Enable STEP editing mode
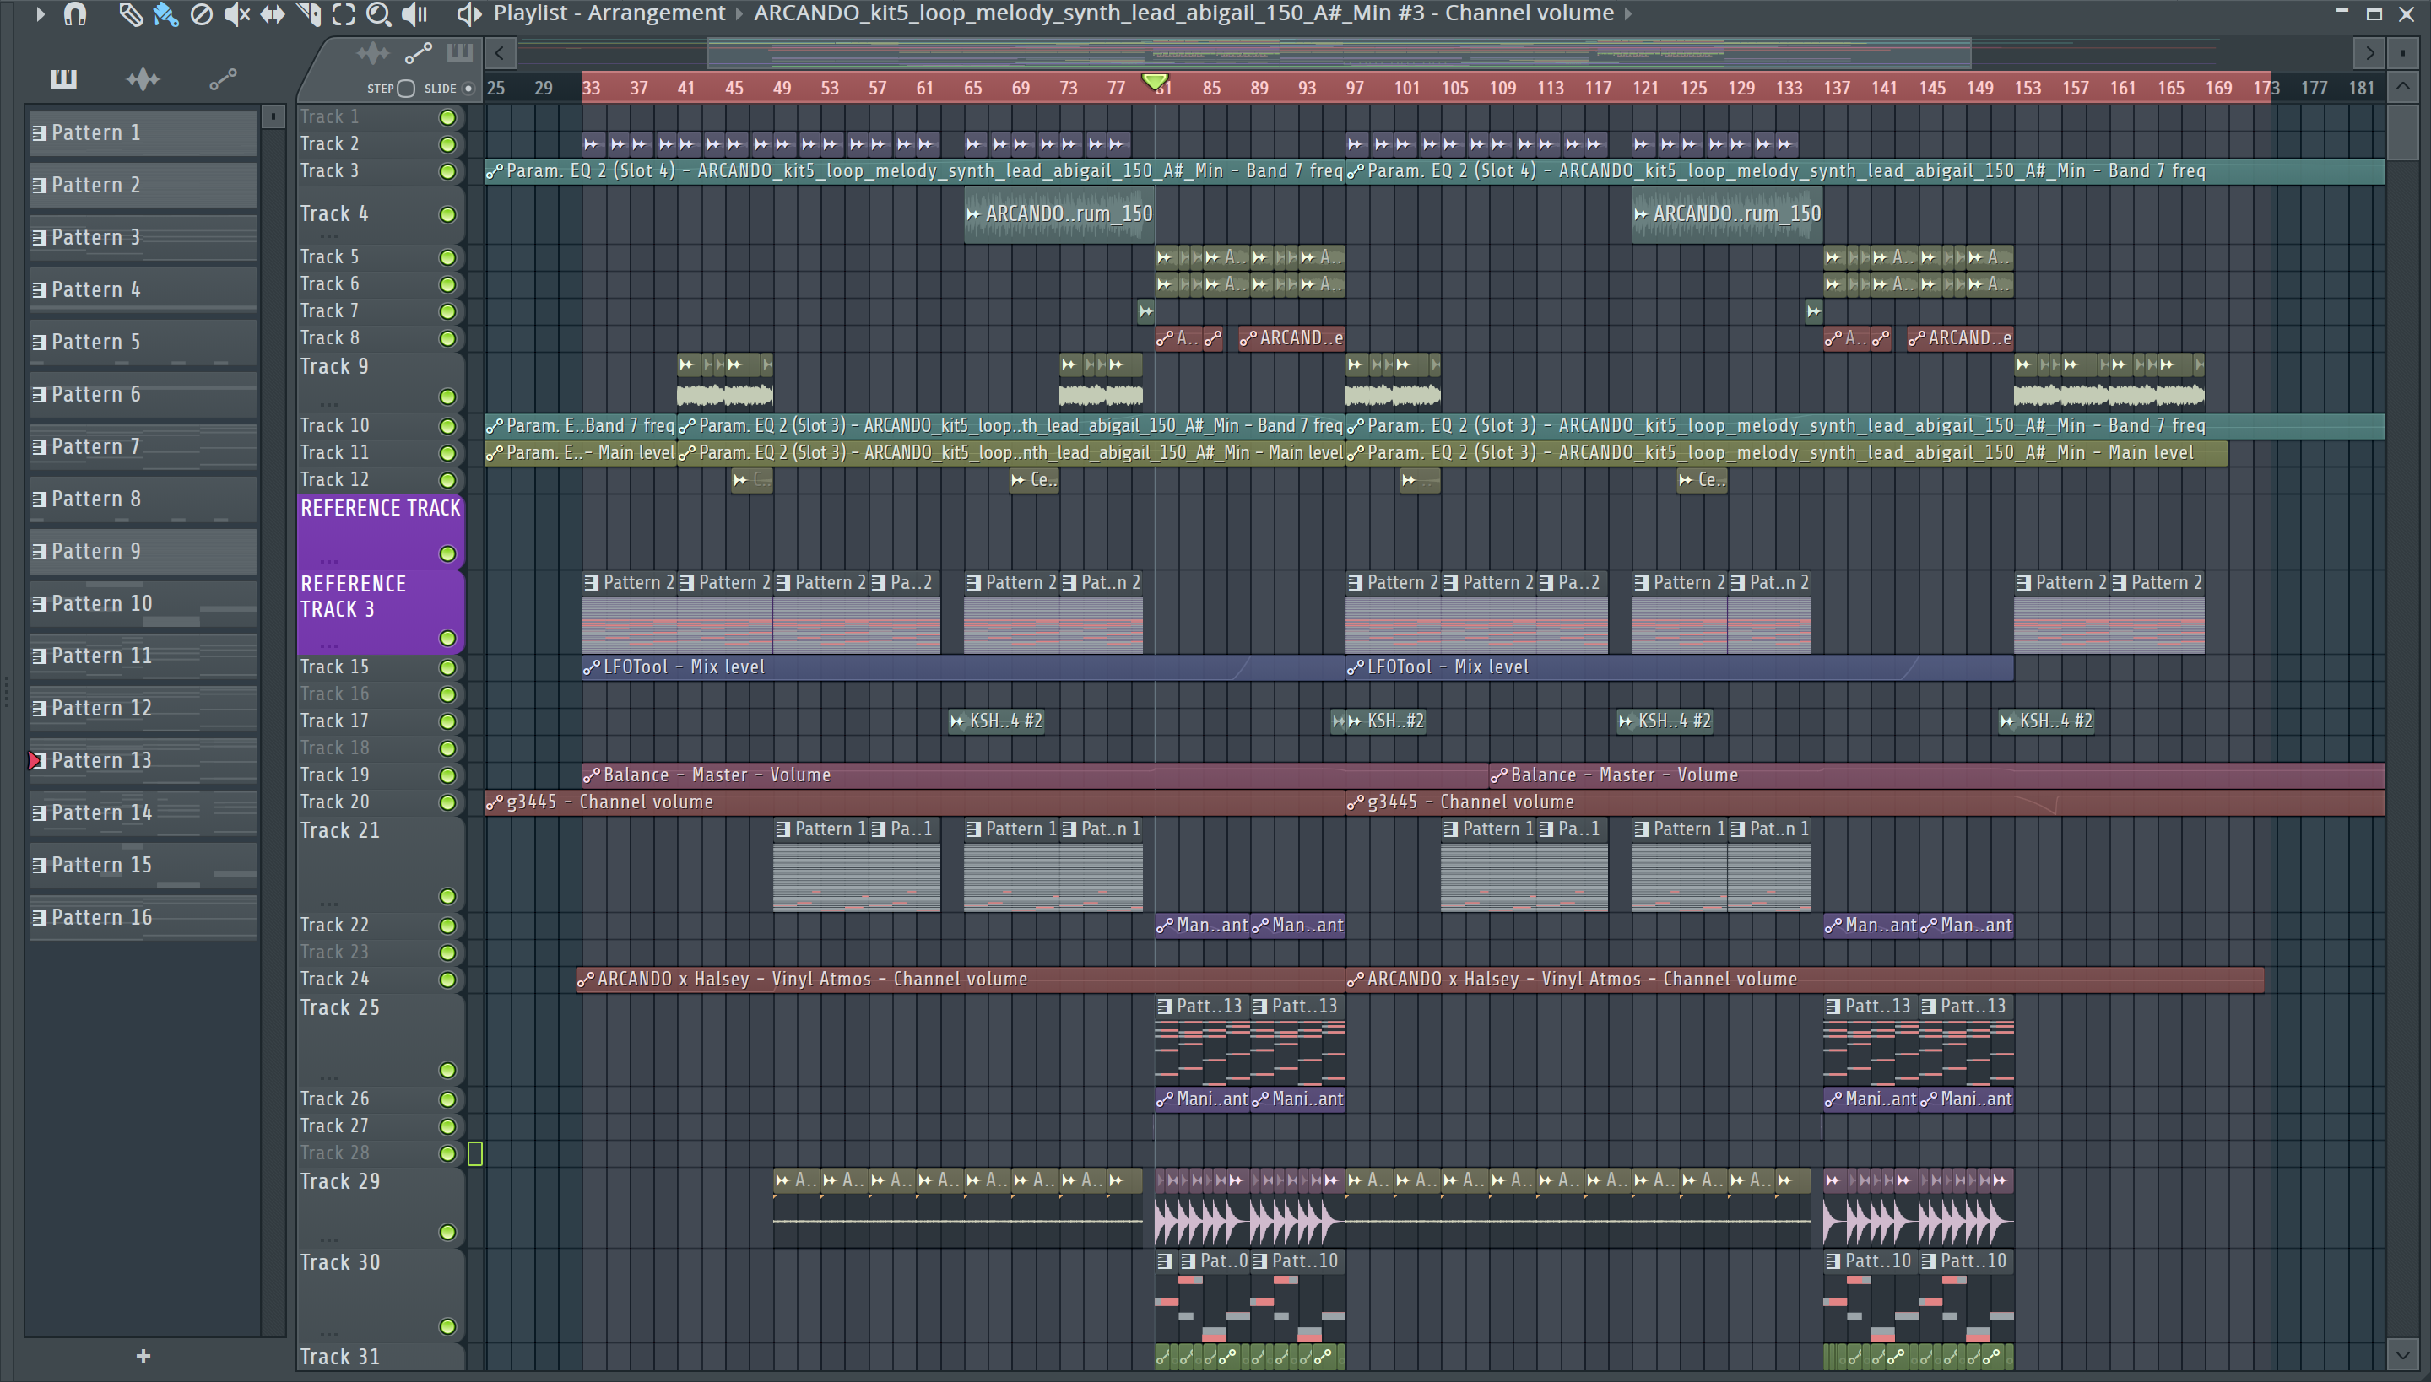The width and height of the screenshot is (2431, 1382). click(407, 89)
